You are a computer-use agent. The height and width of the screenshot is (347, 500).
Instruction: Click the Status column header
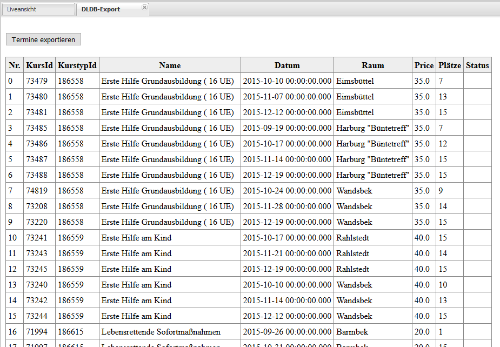tap(477, 65)
